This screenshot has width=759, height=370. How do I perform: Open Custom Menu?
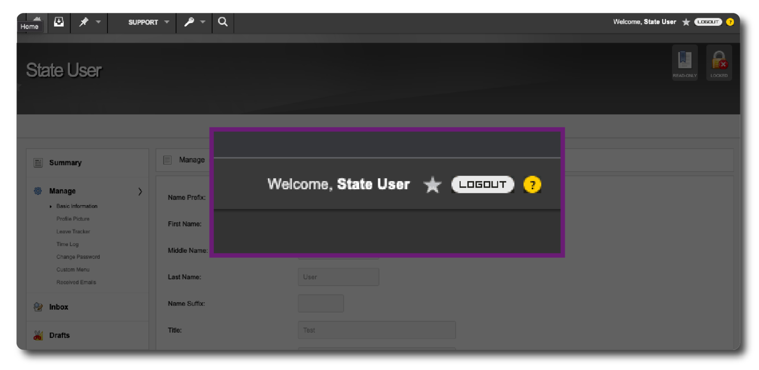coord(73,270)
